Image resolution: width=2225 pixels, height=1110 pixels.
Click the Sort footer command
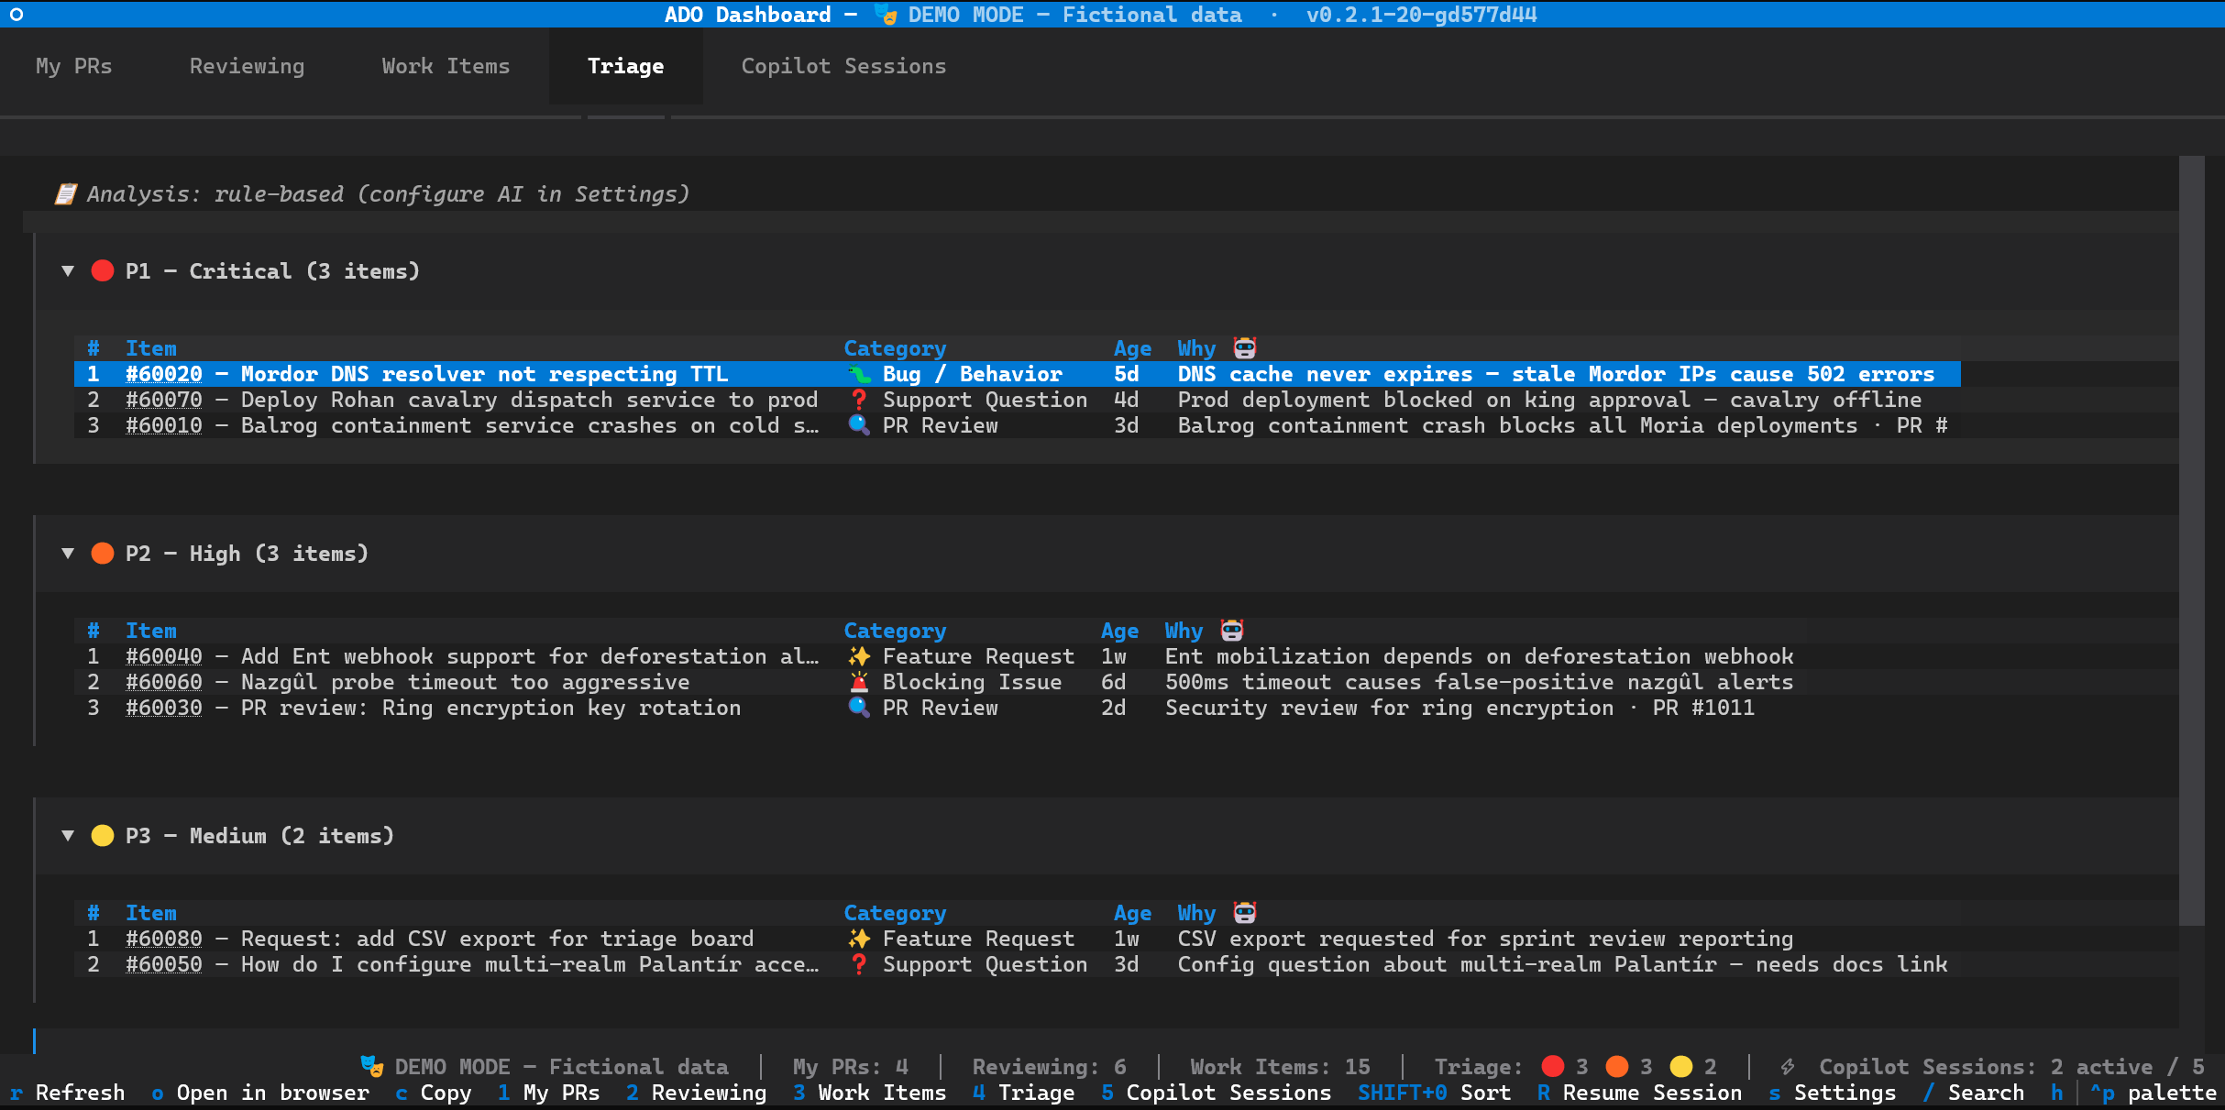[x=1434, y=1093]
